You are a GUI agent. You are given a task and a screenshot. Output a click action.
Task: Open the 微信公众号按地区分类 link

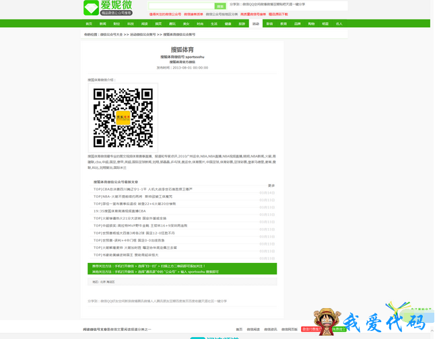[222, 14]
